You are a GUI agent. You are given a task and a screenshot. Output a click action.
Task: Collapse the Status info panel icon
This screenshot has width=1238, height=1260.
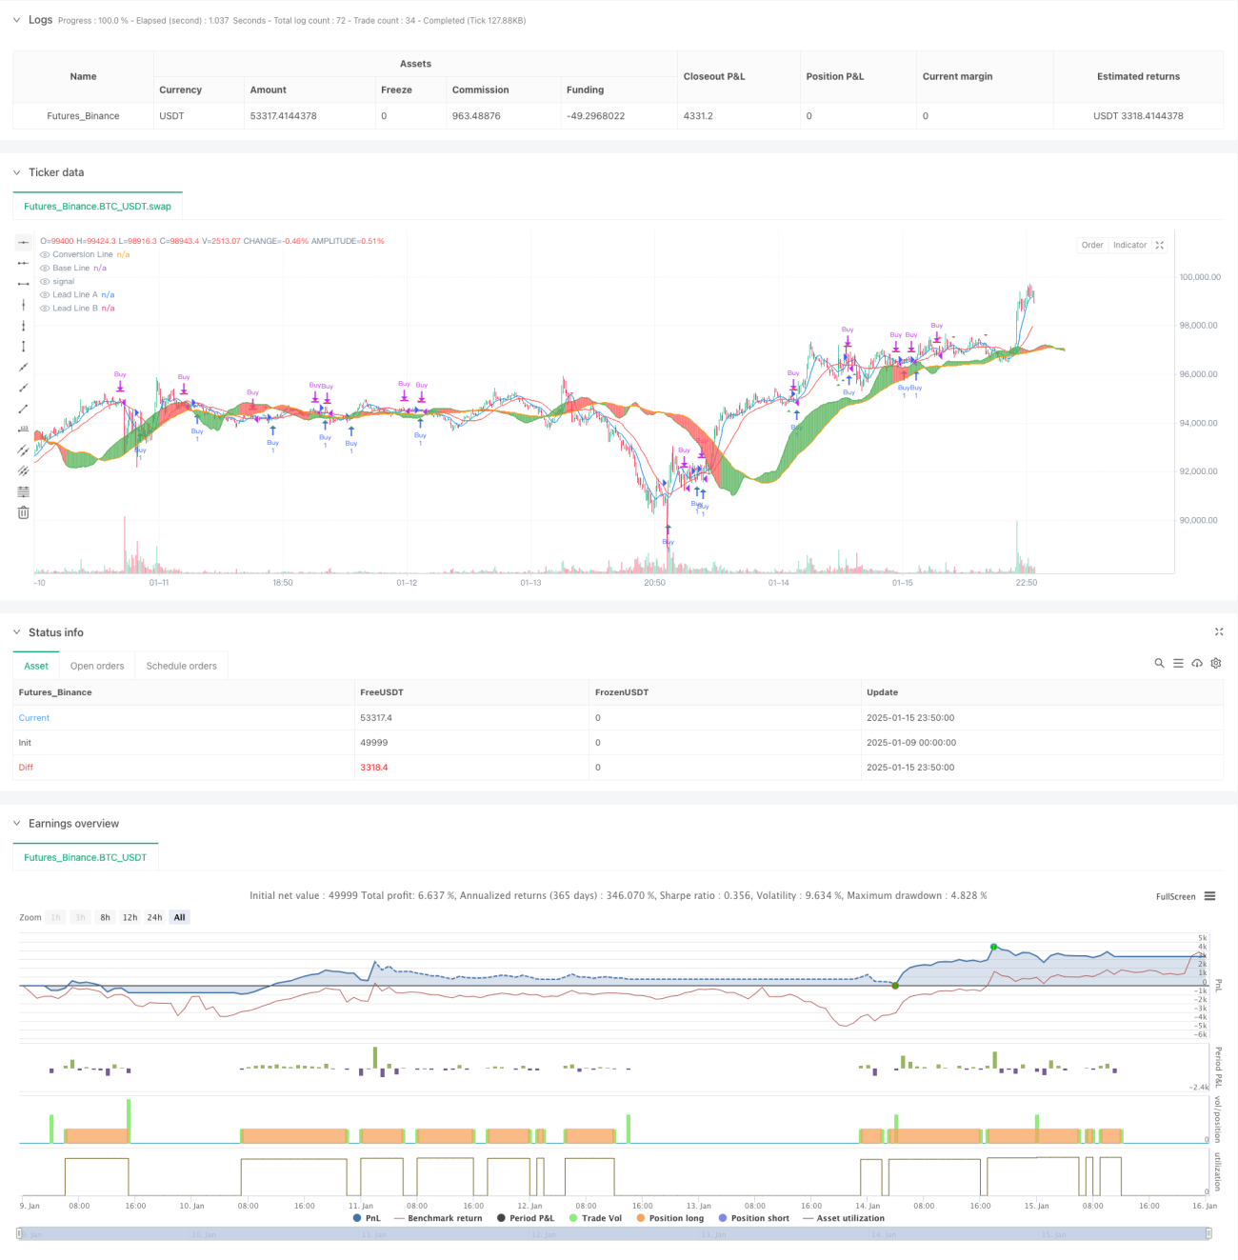[x=1219, y=631]
